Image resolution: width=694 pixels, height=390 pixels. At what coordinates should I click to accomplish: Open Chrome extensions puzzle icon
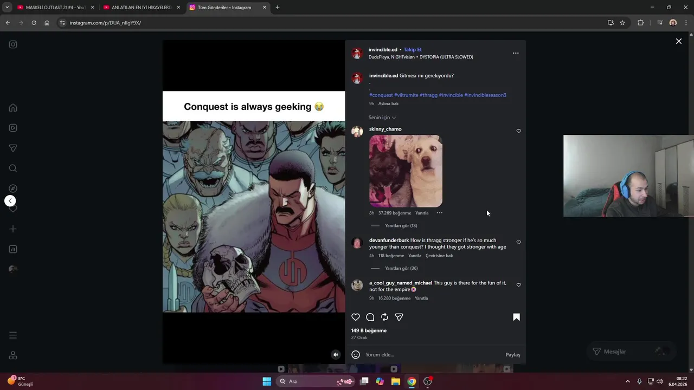click(x=640, y=23)
